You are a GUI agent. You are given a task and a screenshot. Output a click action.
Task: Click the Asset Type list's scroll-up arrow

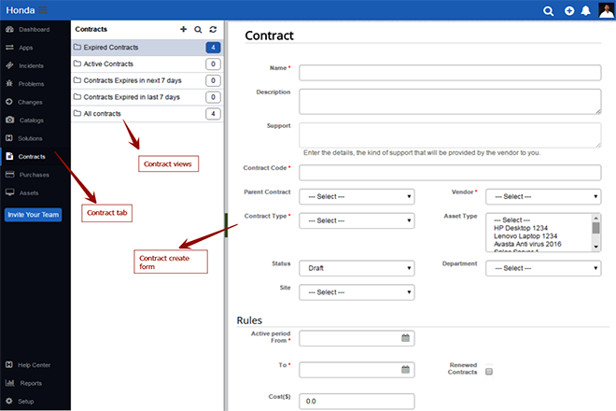tap(596, 218)
